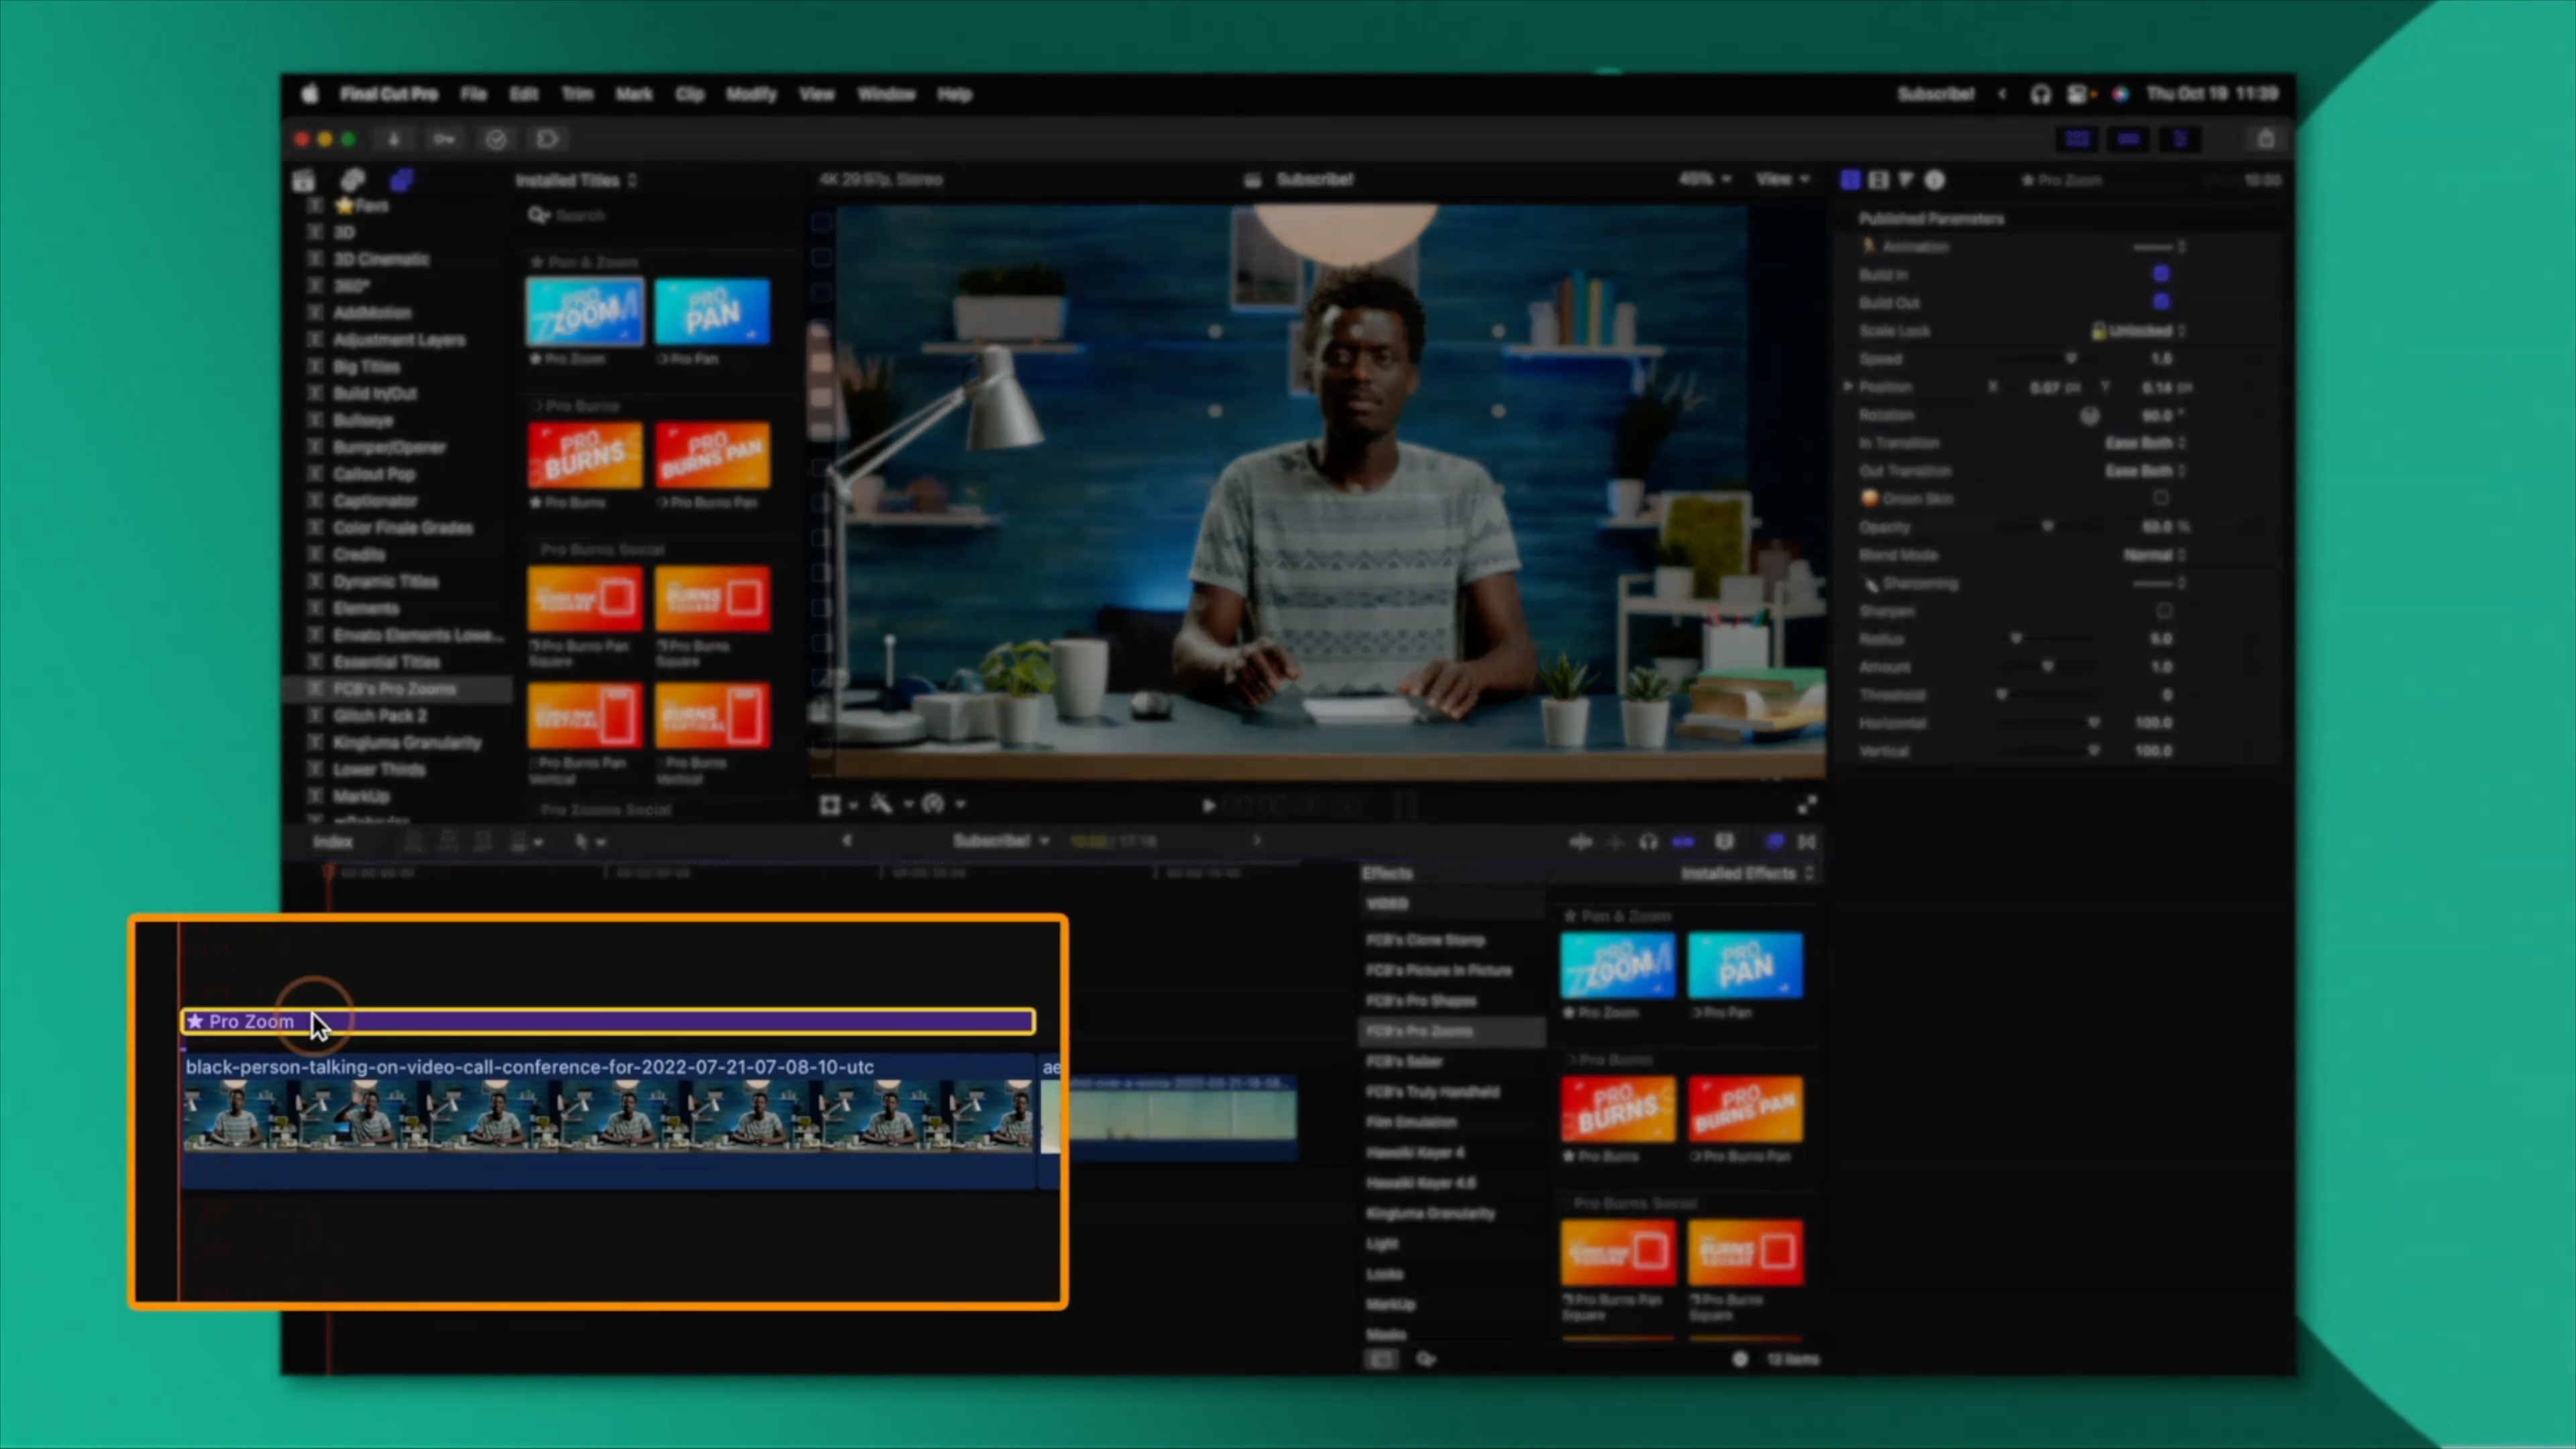Open the transitions browser bowtie icon
This screenshot has height=1449, width=2576.
click(x=1807, y=842)
